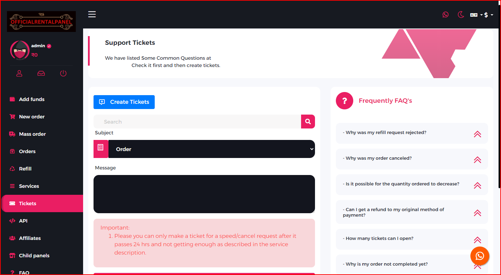
Task: Click the pink search magnifier button
Action: [308, 122]
